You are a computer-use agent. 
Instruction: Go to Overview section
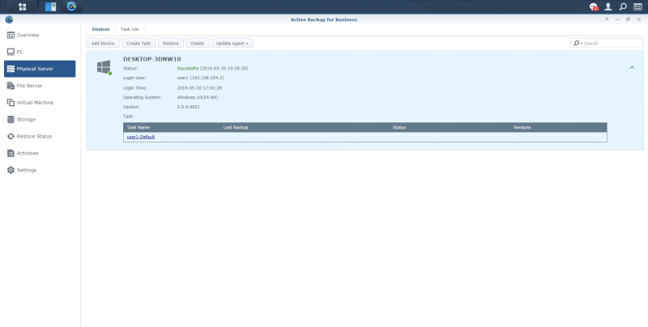coord(28,35)
